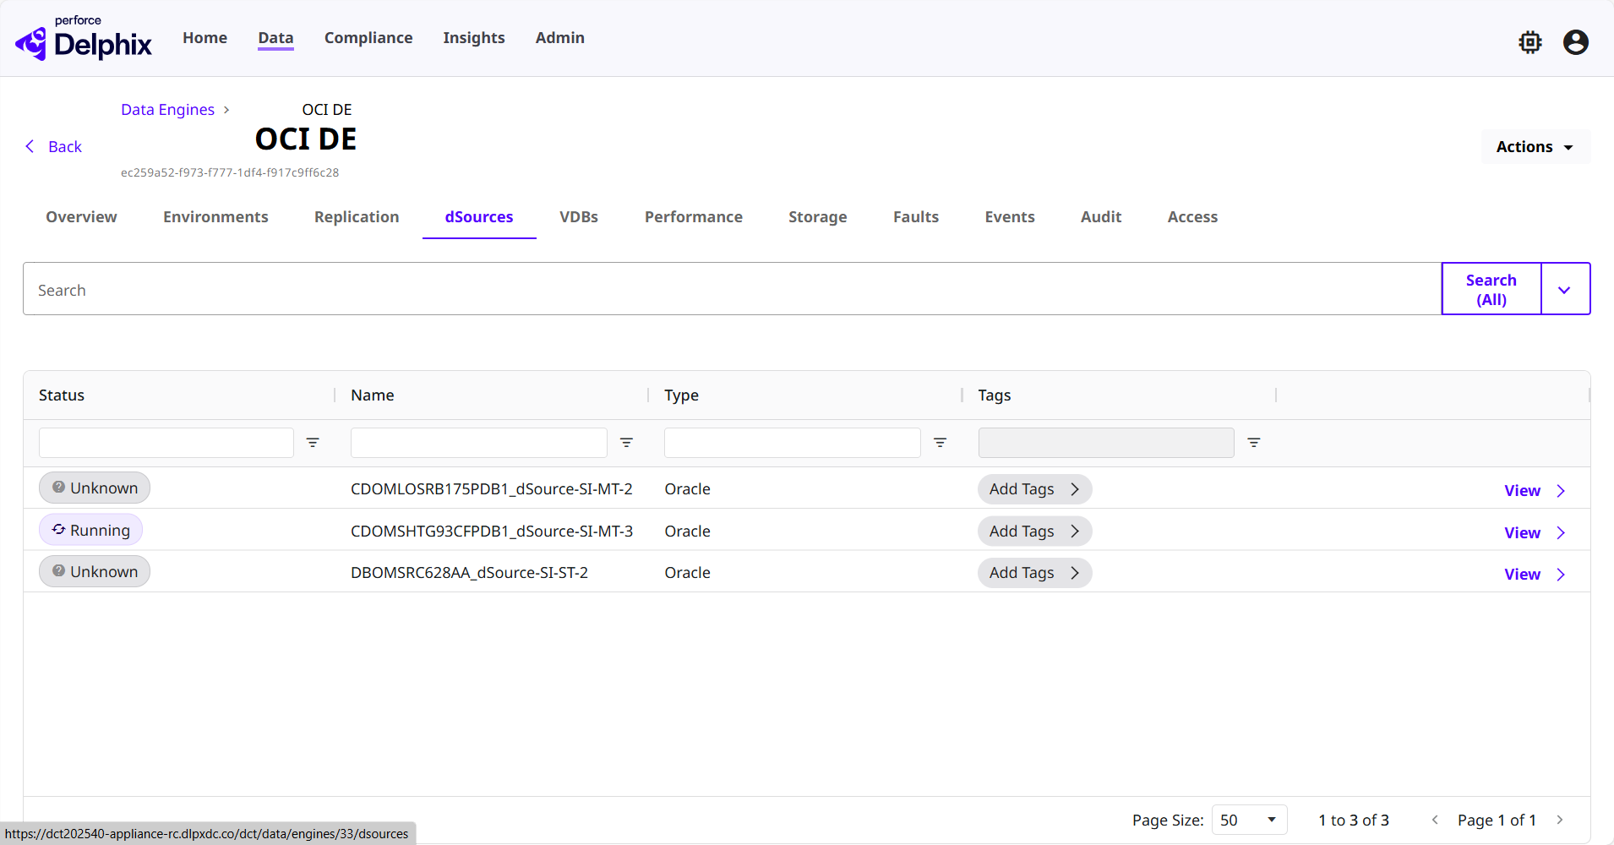Sort by the Status column header
The height and width of the screenshot is (845, 1614).
tap(62, 395)
